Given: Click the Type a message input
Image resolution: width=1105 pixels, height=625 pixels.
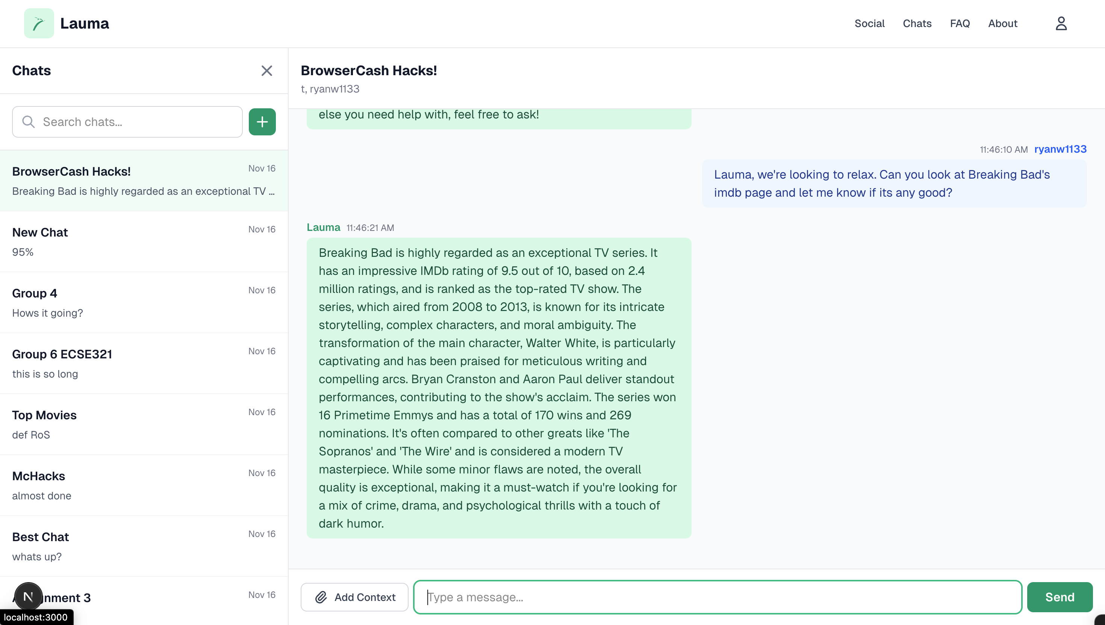Looking at the screenshot, I should pyautogui.click(x=717, y=597).
